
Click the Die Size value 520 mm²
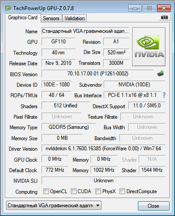tap(116, 53)
